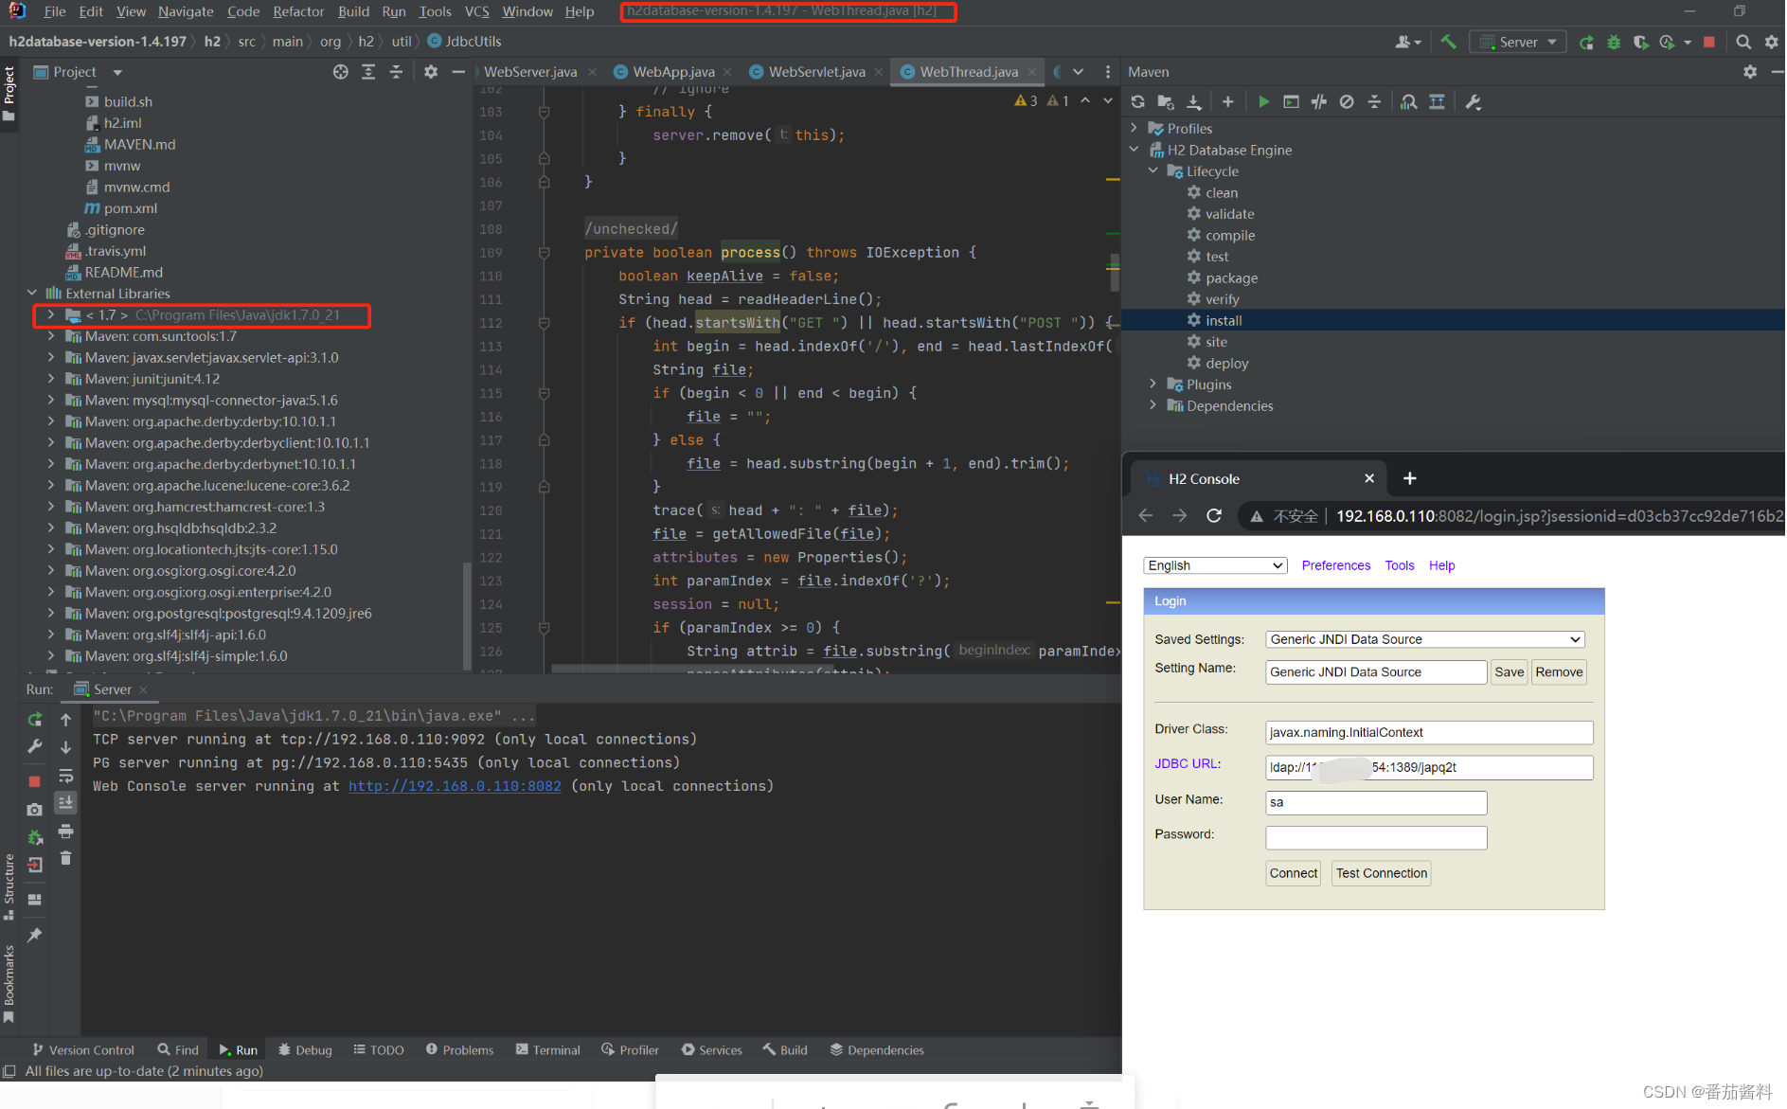This screenshot has height=1109, width=1787.
Task: Click Maven Download Sources icon
Action: (x=1193, y=102)
